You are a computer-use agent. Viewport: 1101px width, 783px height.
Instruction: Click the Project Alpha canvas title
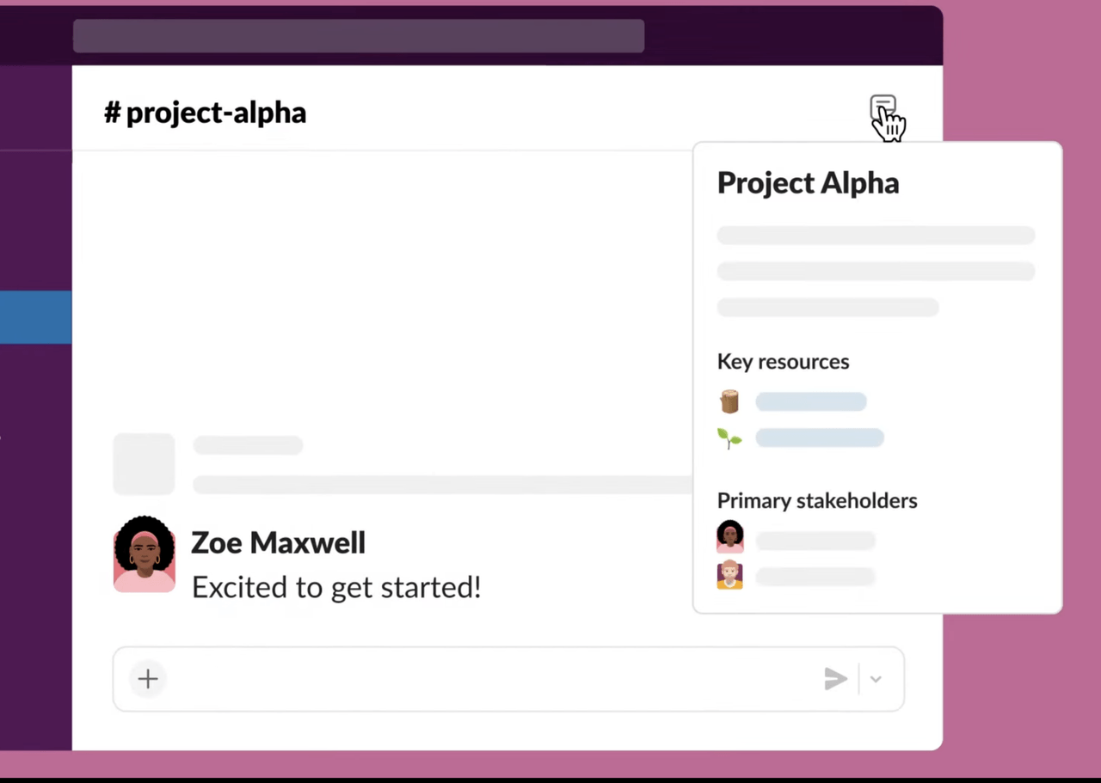(x=808, y=182)
